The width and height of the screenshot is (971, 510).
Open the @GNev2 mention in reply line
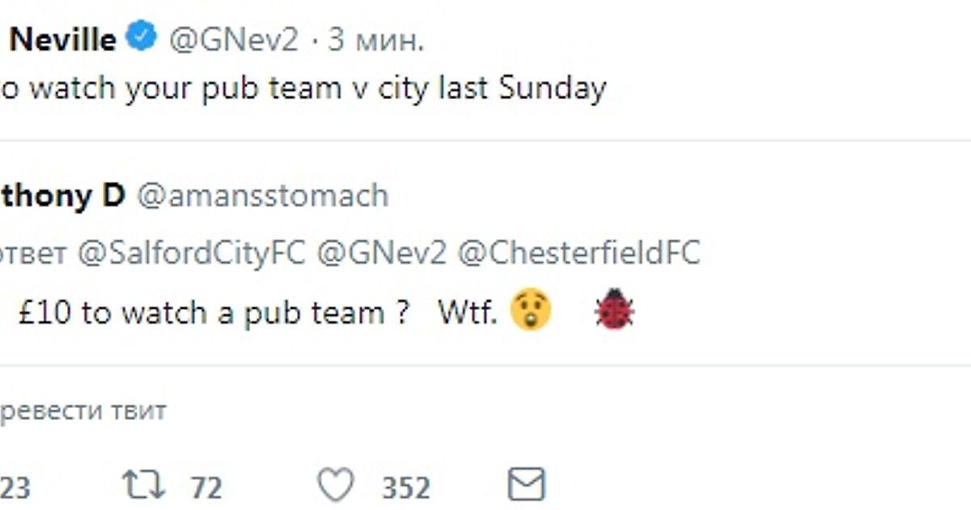point(381,253)
